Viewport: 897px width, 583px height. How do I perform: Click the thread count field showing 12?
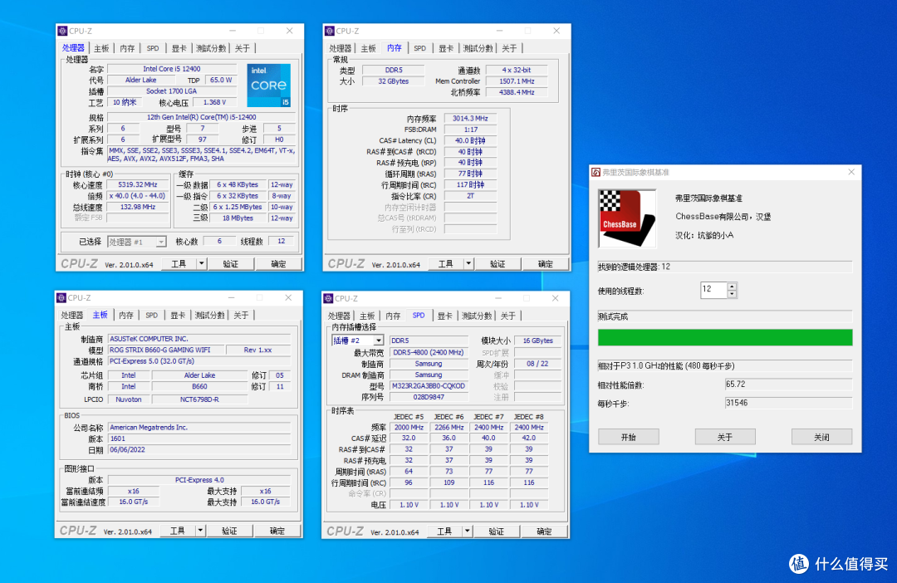coord(713,290)
